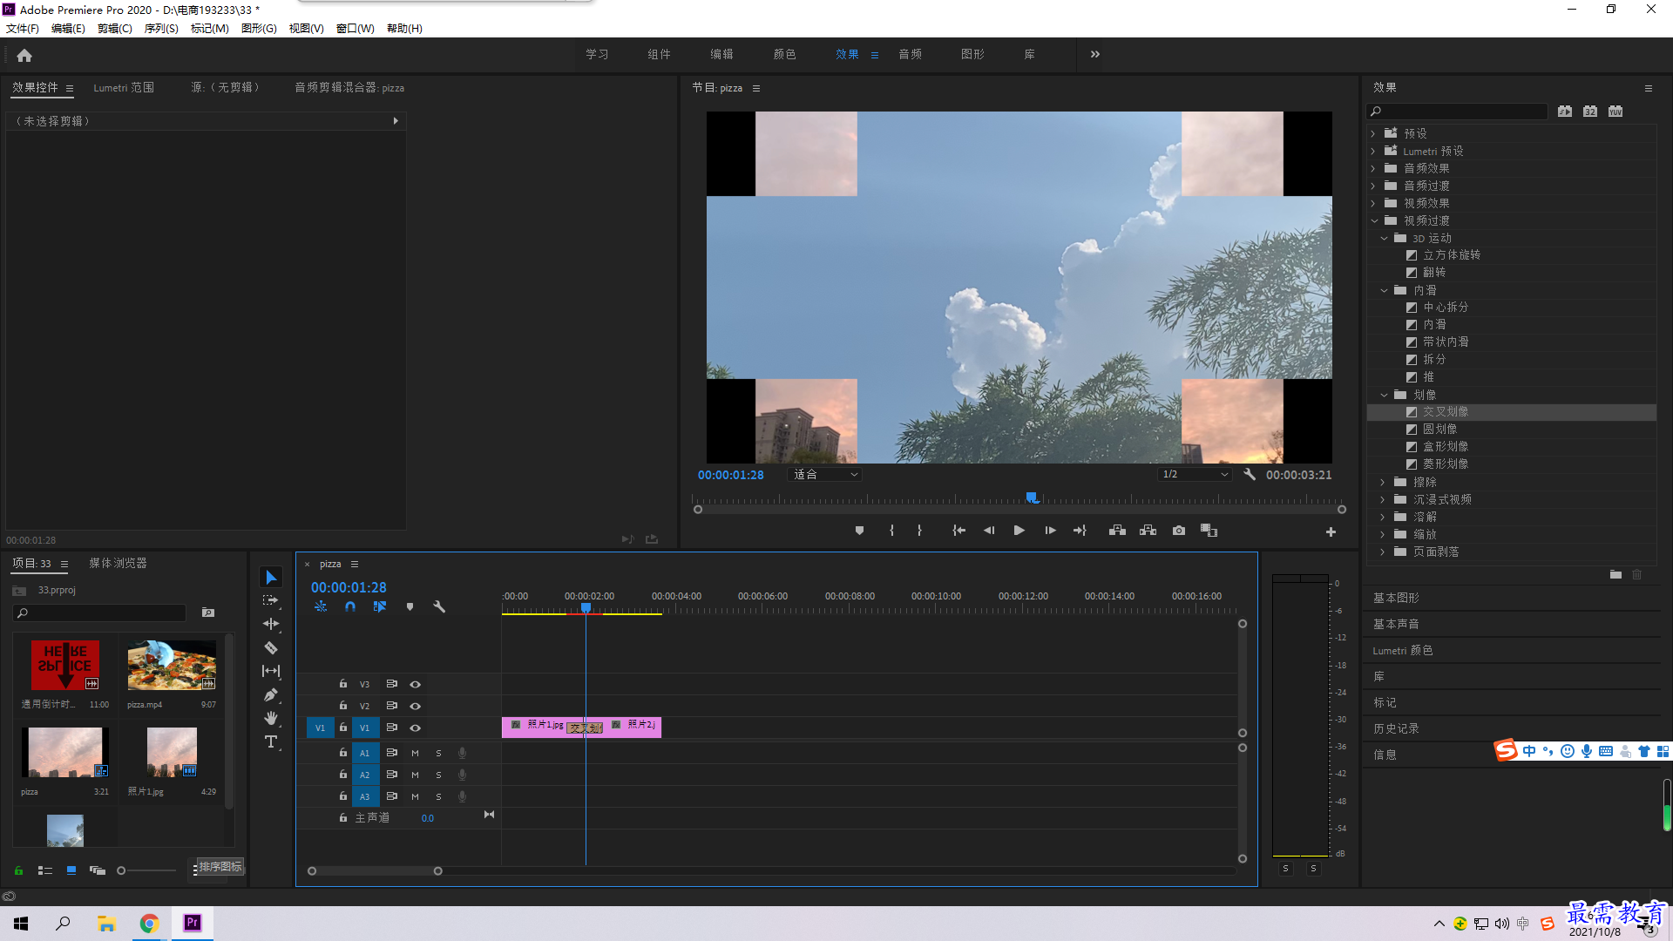The width and height of the screenshot is (1673, 941).
Task: Solo audio track A2
Action: pyautogui.click(x=438, y=775)
